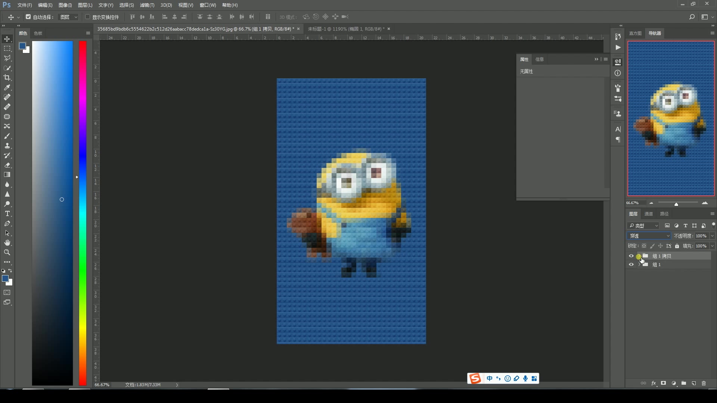Switch to the 未标题-1 document tab
This screenshot has height=403, width=717.
tap(346, 29)
